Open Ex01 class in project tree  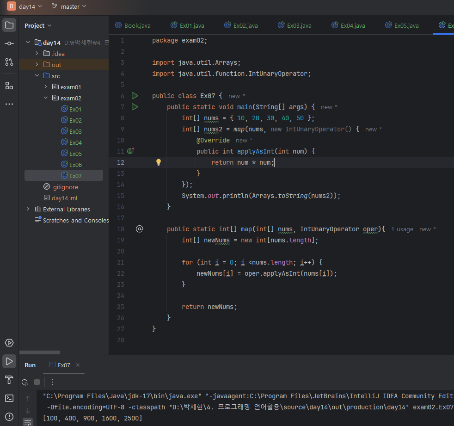tap(72, 109)
